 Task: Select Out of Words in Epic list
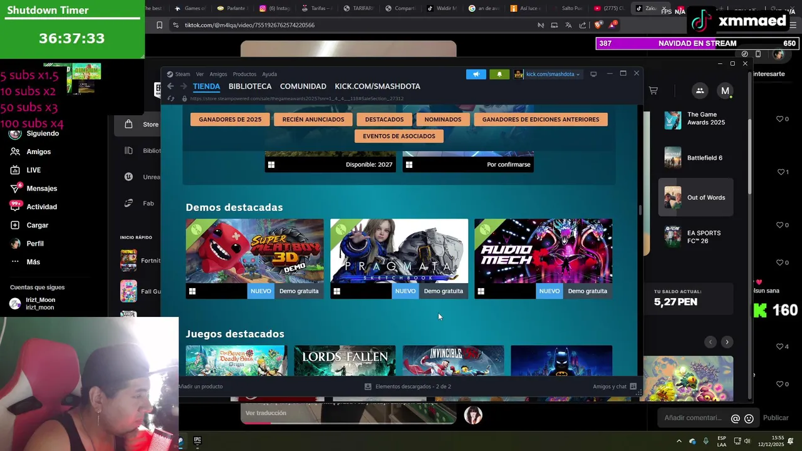[695, 197]
